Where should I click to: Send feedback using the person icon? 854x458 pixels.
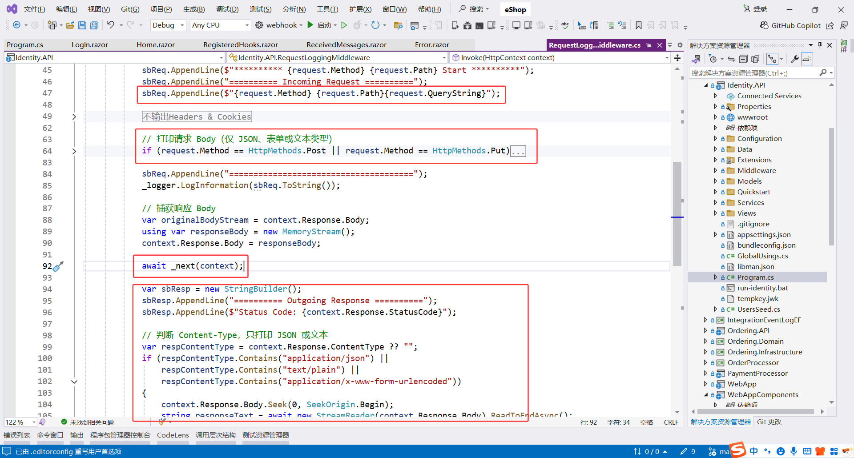[843, 25]
